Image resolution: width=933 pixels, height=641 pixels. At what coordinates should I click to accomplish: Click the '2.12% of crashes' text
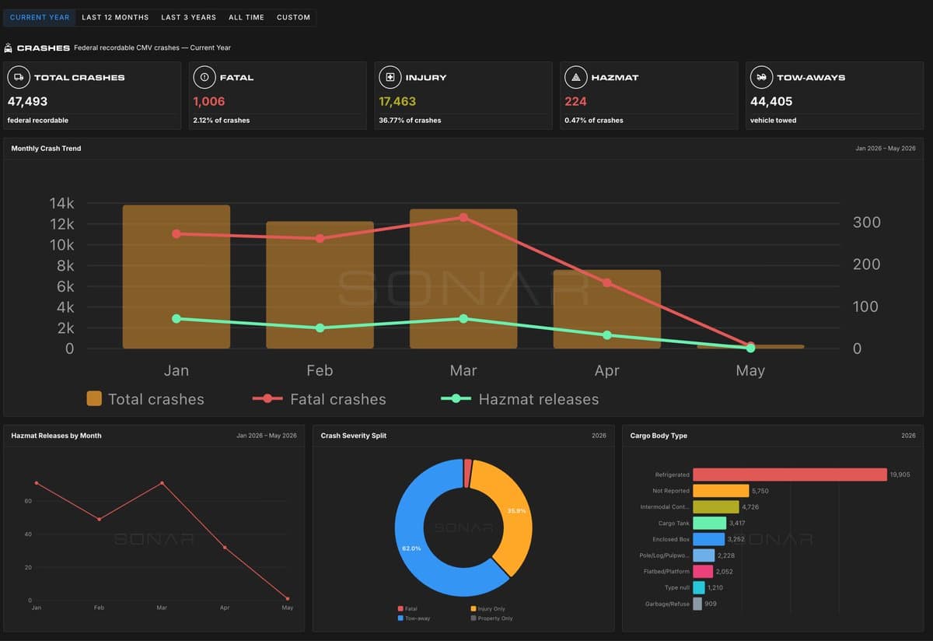222,121
